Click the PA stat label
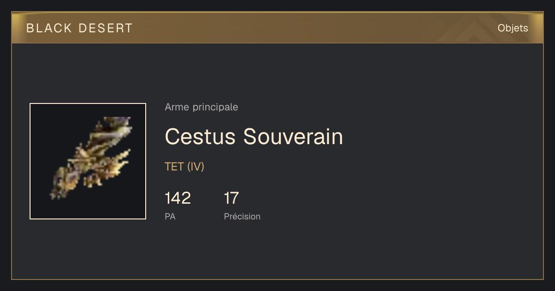The width and height of the screenshot is (555, 291). tap(170, 216)
